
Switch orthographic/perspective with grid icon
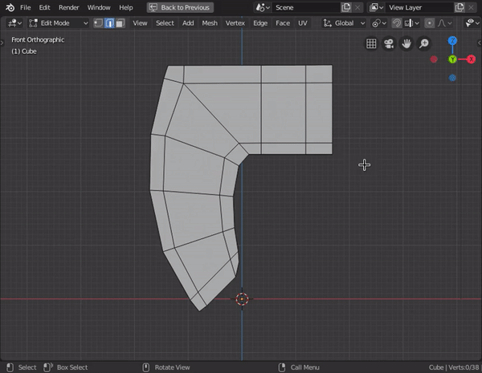pyautogui.click(x=371, y=44)
